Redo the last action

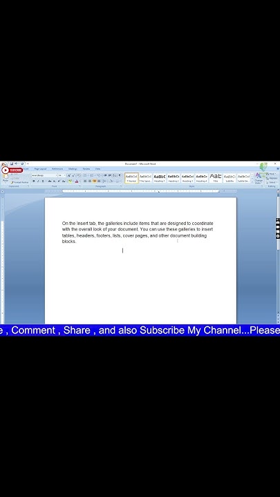click(22, 164)
